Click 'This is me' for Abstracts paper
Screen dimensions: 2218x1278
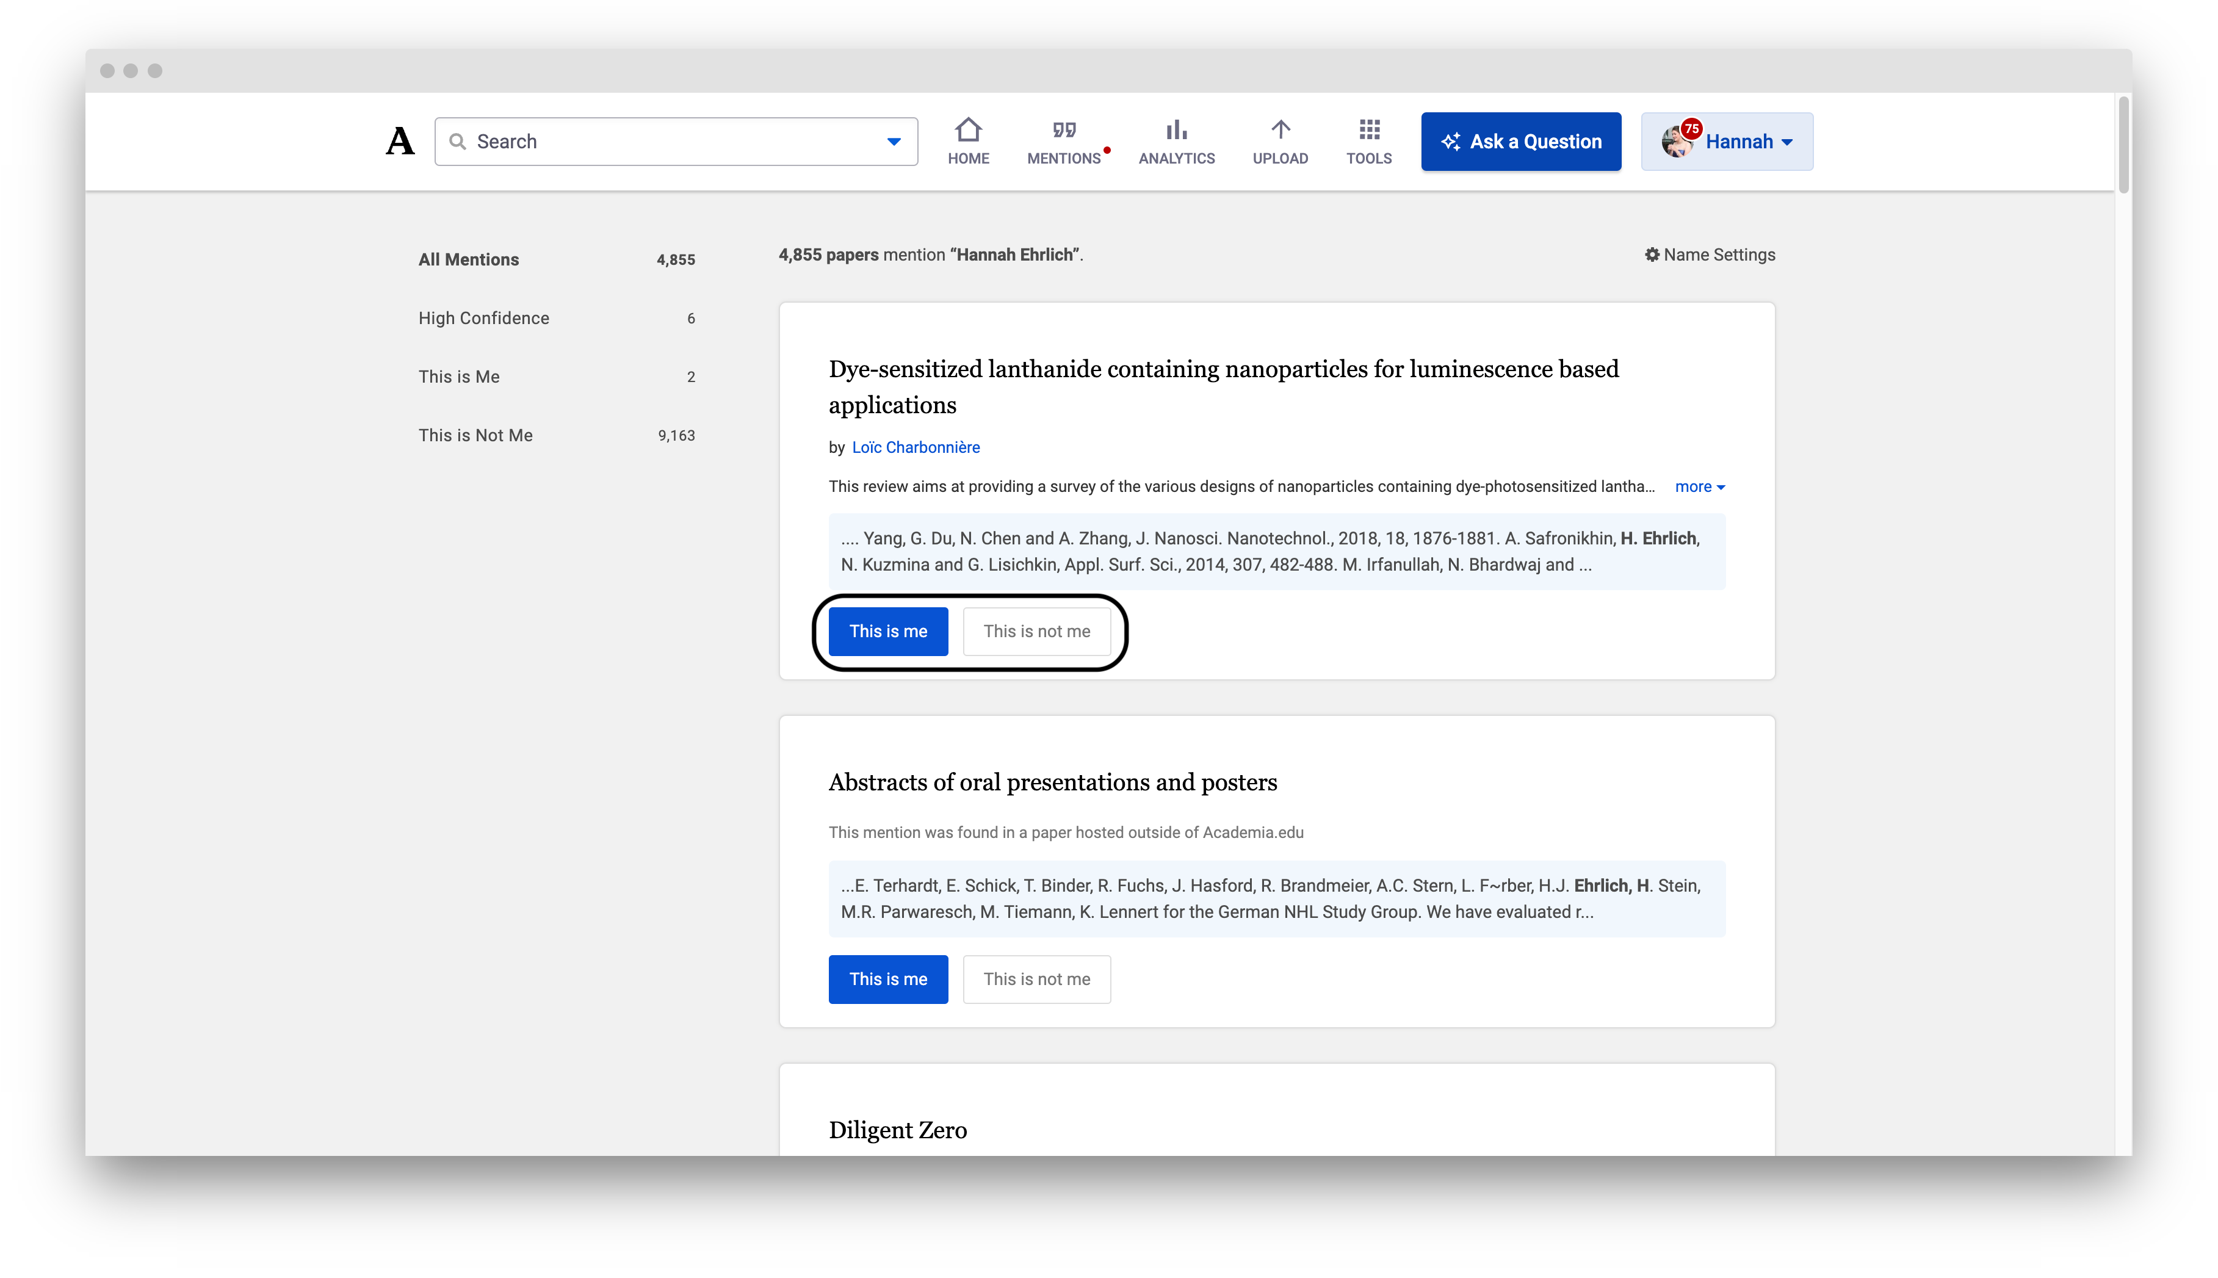point(887,979)
